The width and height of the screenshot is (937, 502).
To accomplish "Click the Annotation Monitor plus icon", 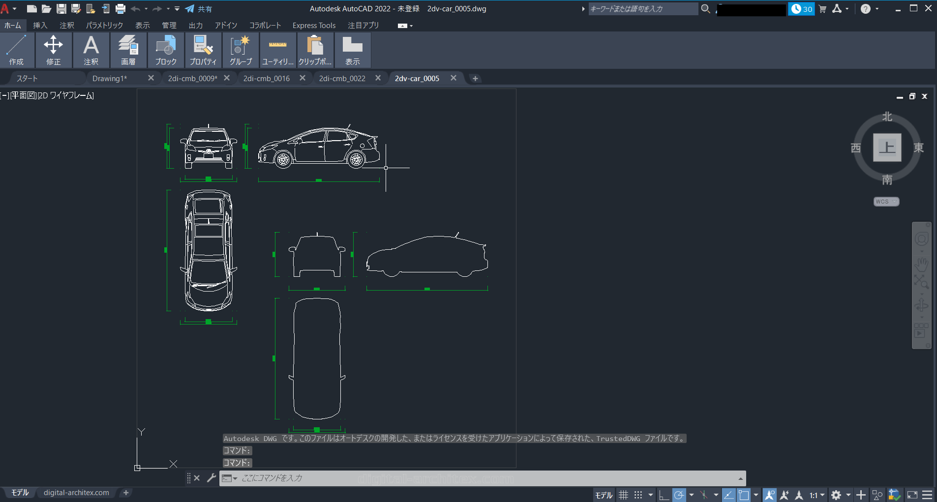I will coord(861,495).
